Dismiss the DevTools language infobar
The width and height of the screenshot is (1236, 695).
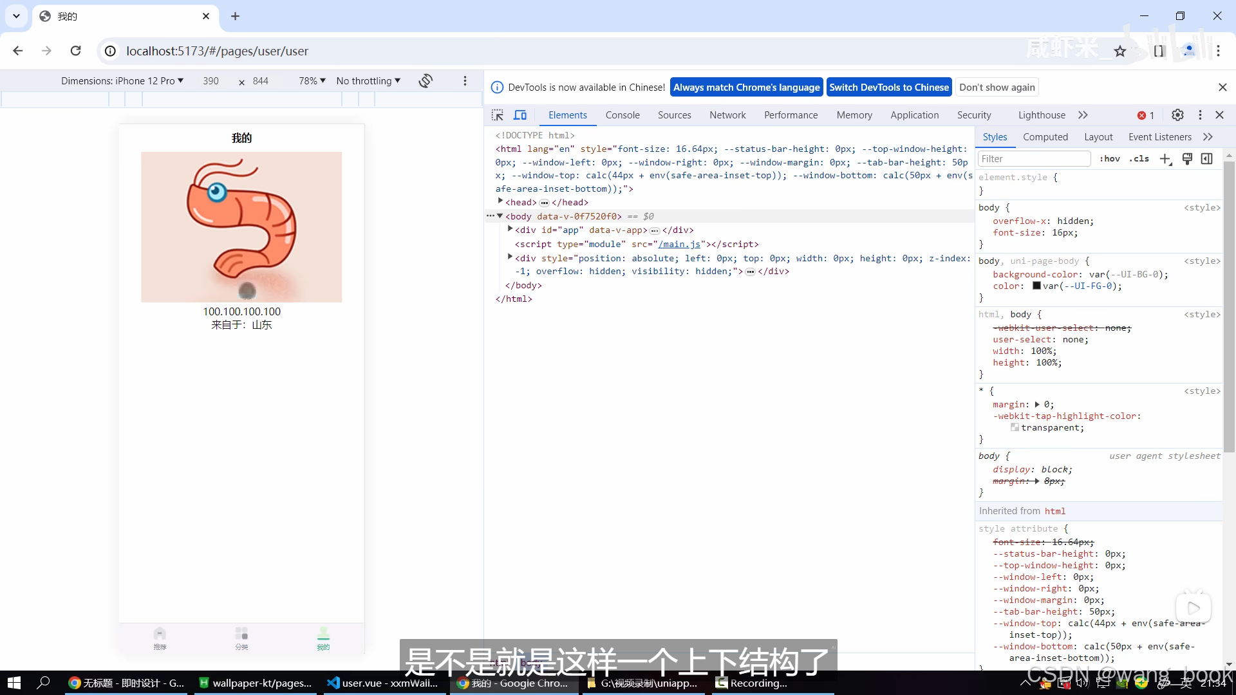[1222, 88]
